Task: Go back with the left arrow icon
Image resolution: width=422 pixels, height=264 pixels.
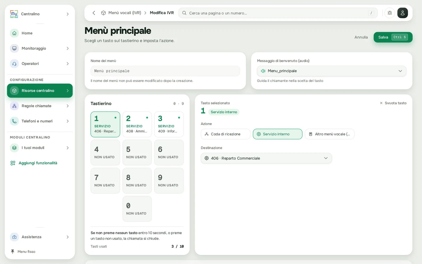Action: (94, 13)
